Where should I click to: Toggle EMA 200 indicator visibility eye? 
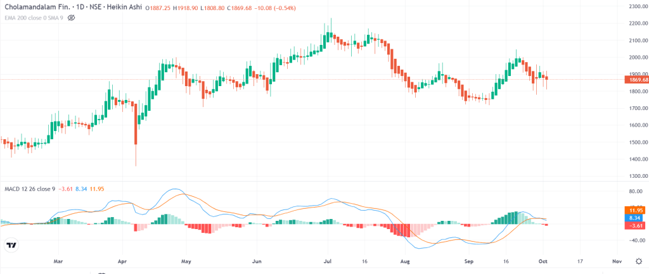72,18
